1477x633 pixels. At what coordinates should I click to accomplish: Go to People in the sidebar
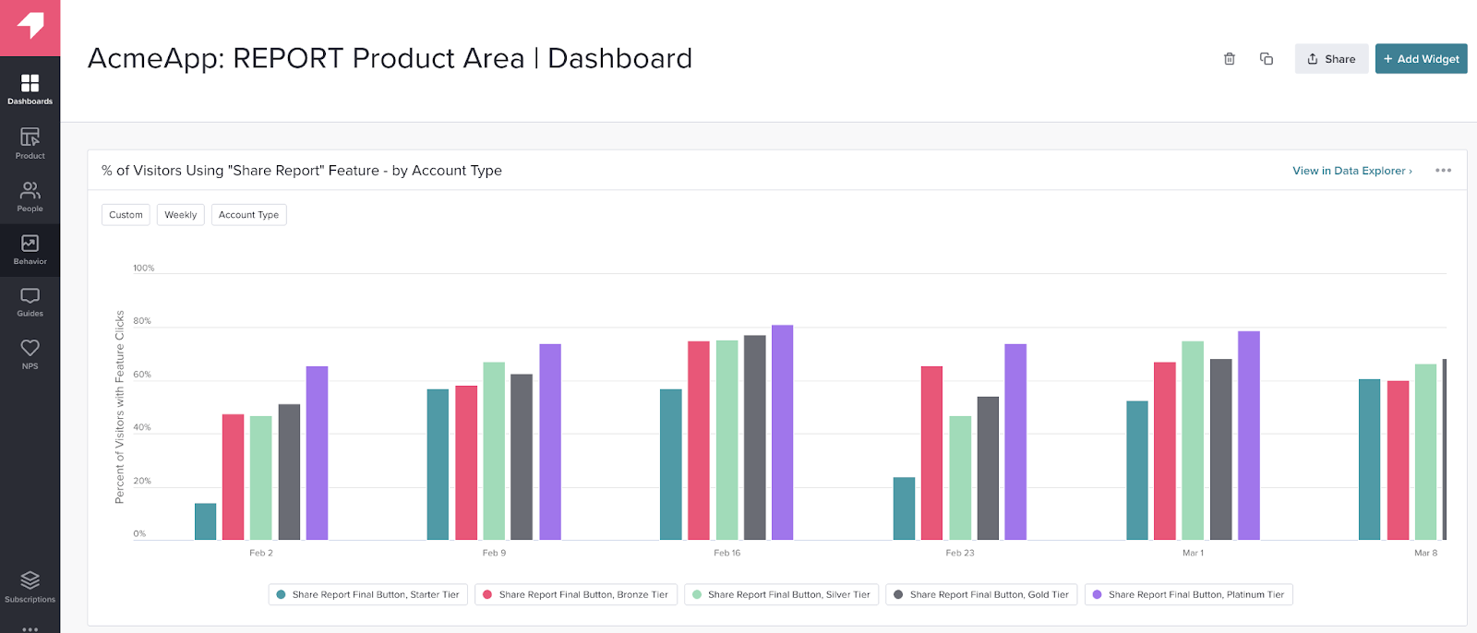click(30, 197)
